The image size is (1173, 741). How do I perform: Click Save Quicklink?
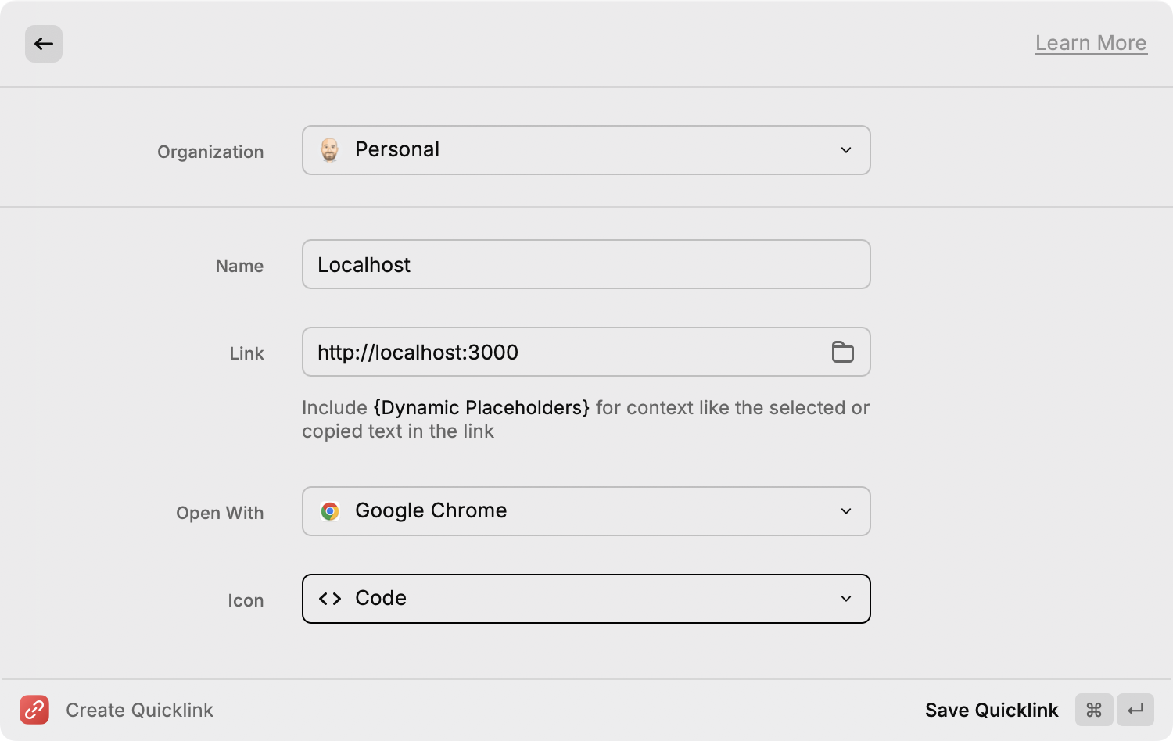pyautogui.click(x=992, y=710)
